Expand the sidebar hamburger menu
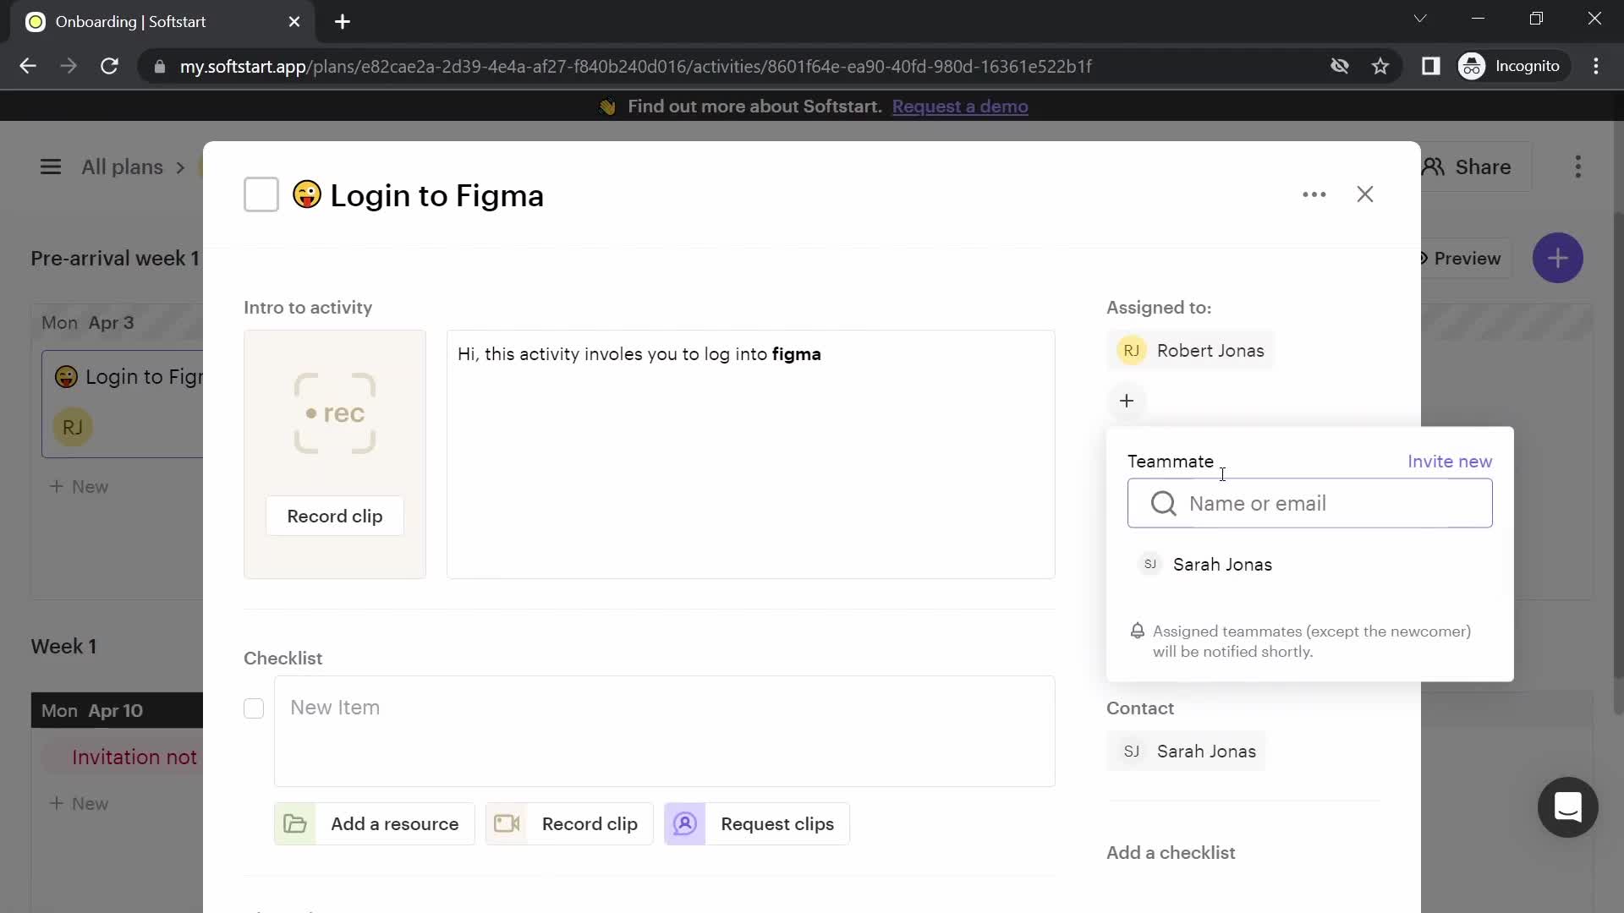This screenshot has width=1624, height=913. (50, 167)
